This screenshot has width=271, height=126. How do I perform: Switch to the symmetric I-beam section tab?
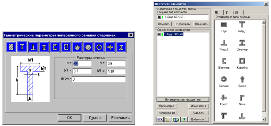[x=44, y=47]
